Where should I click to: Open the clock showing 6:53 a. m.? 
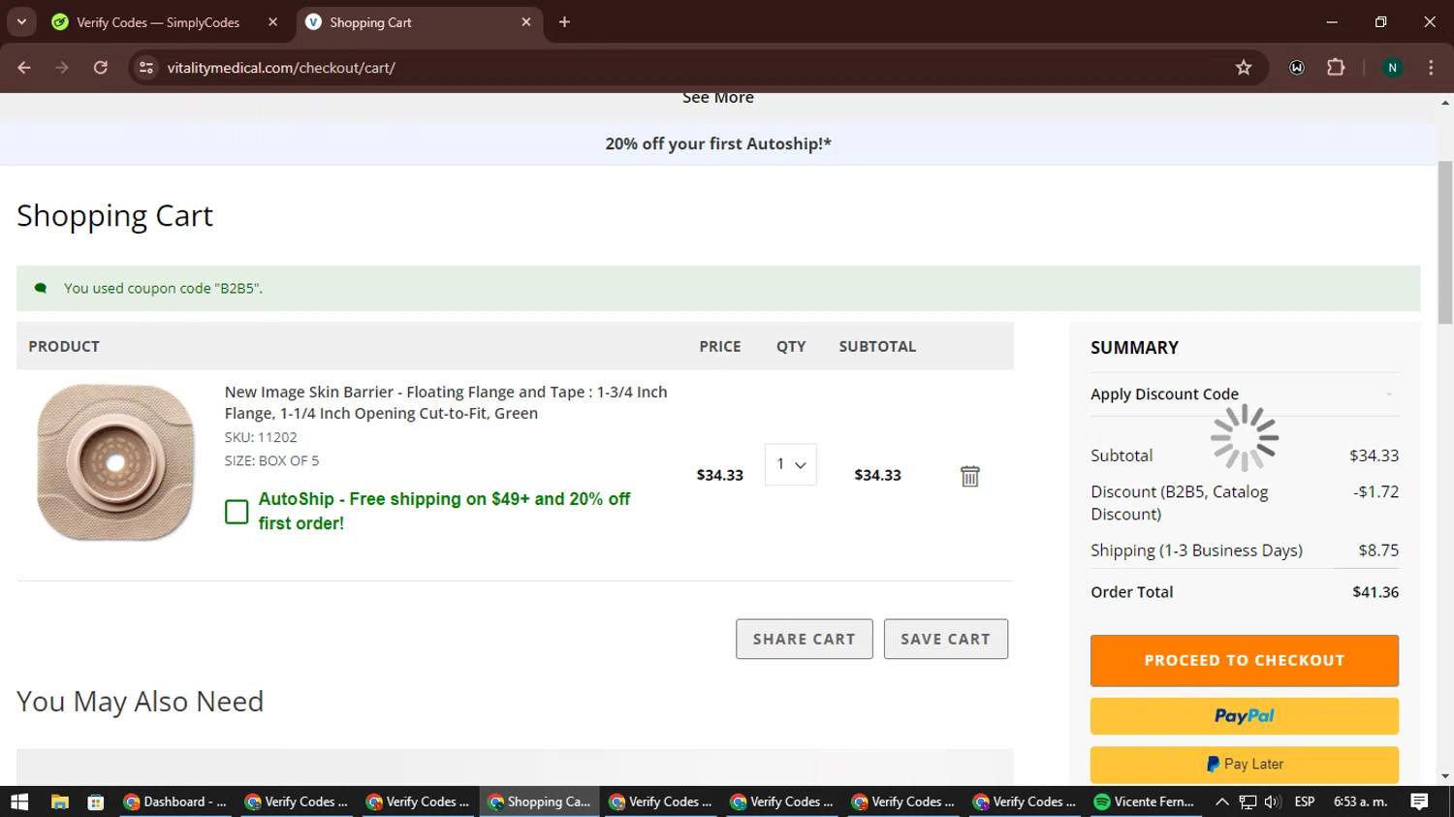point(1361,801)
